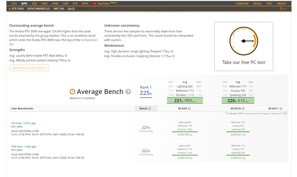Go to SSD category
Viewport: 297px width, 177px height.
point(34,3)
